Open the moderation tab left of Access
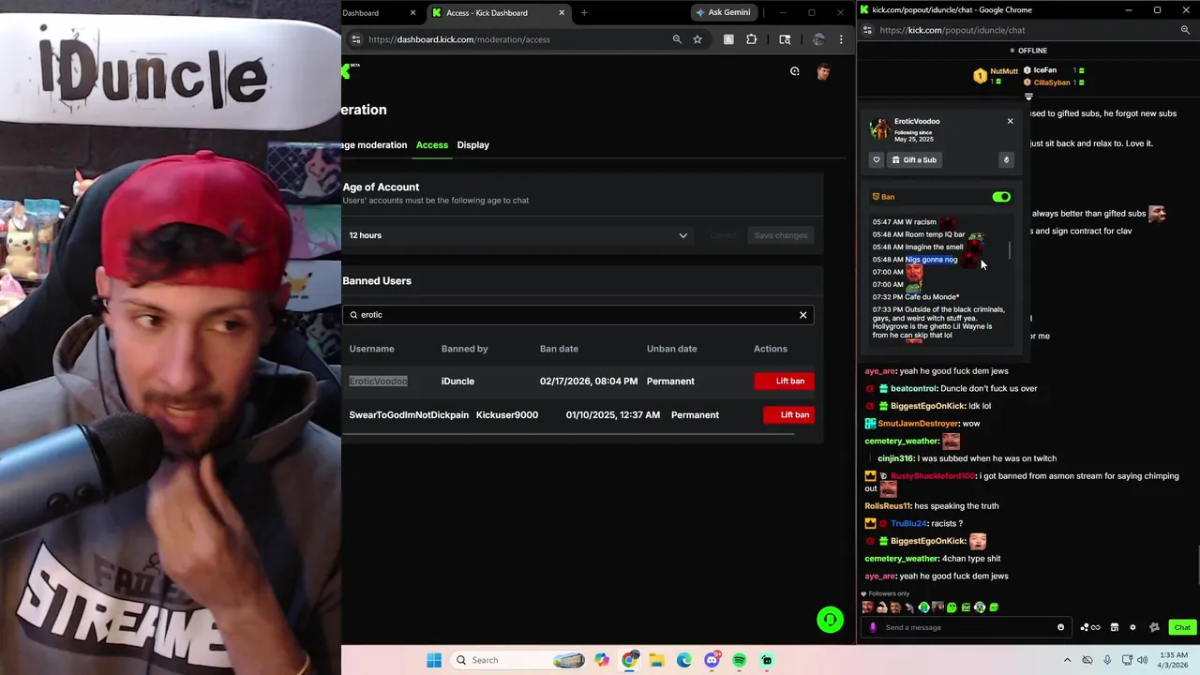1200x675 pixels. (x=374, y=145)
